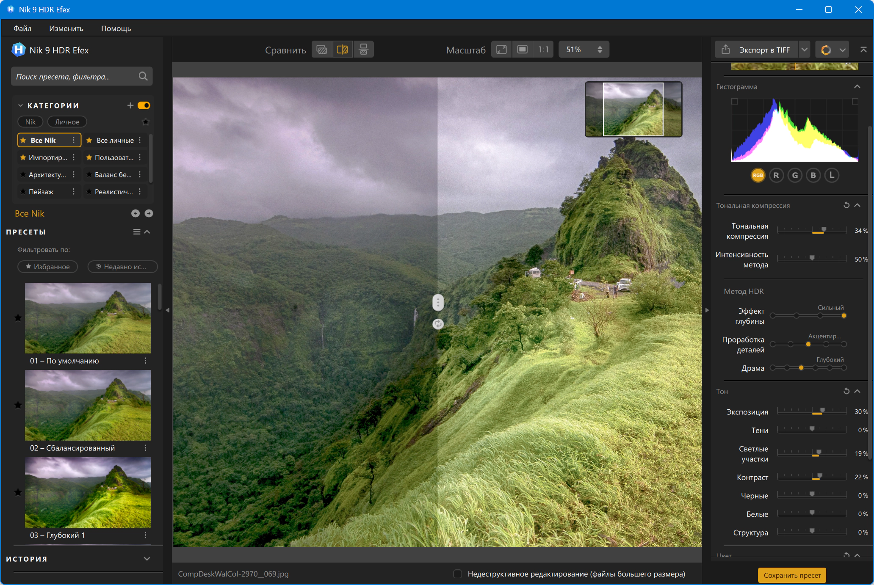Image resolution: width=874 pixels, height=585 pixels.
Task: Collapse the КАТЕГОРИИ section chevron
Action: click(20, 105)
